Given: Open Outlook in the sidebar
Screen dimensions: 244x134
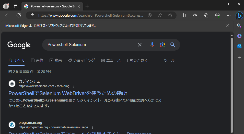Looking at the screenshot, I should click(x=239, y=46).
